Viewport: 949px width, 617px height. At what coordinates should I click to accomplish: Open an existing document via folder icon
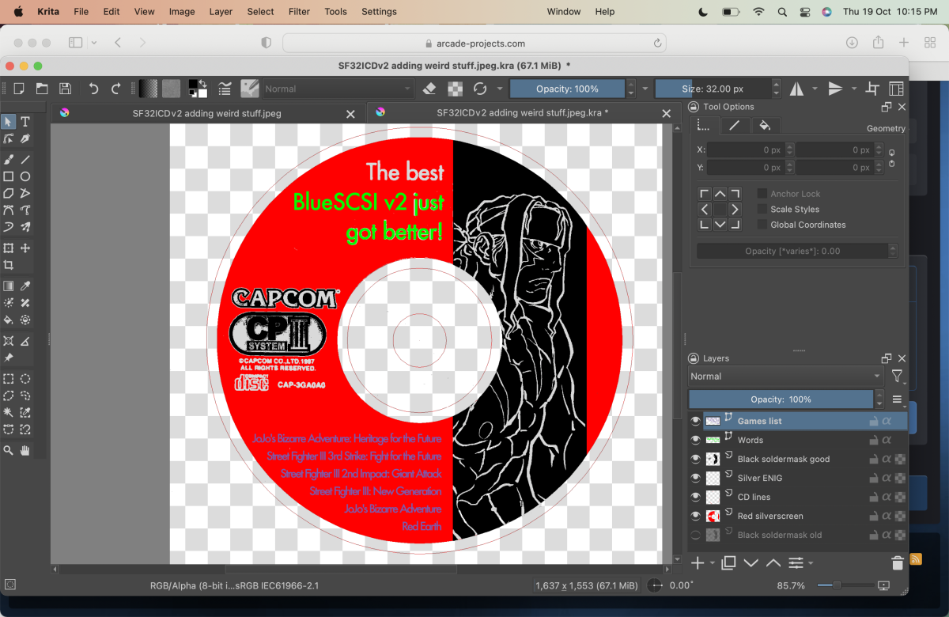[x=42, y=89]
